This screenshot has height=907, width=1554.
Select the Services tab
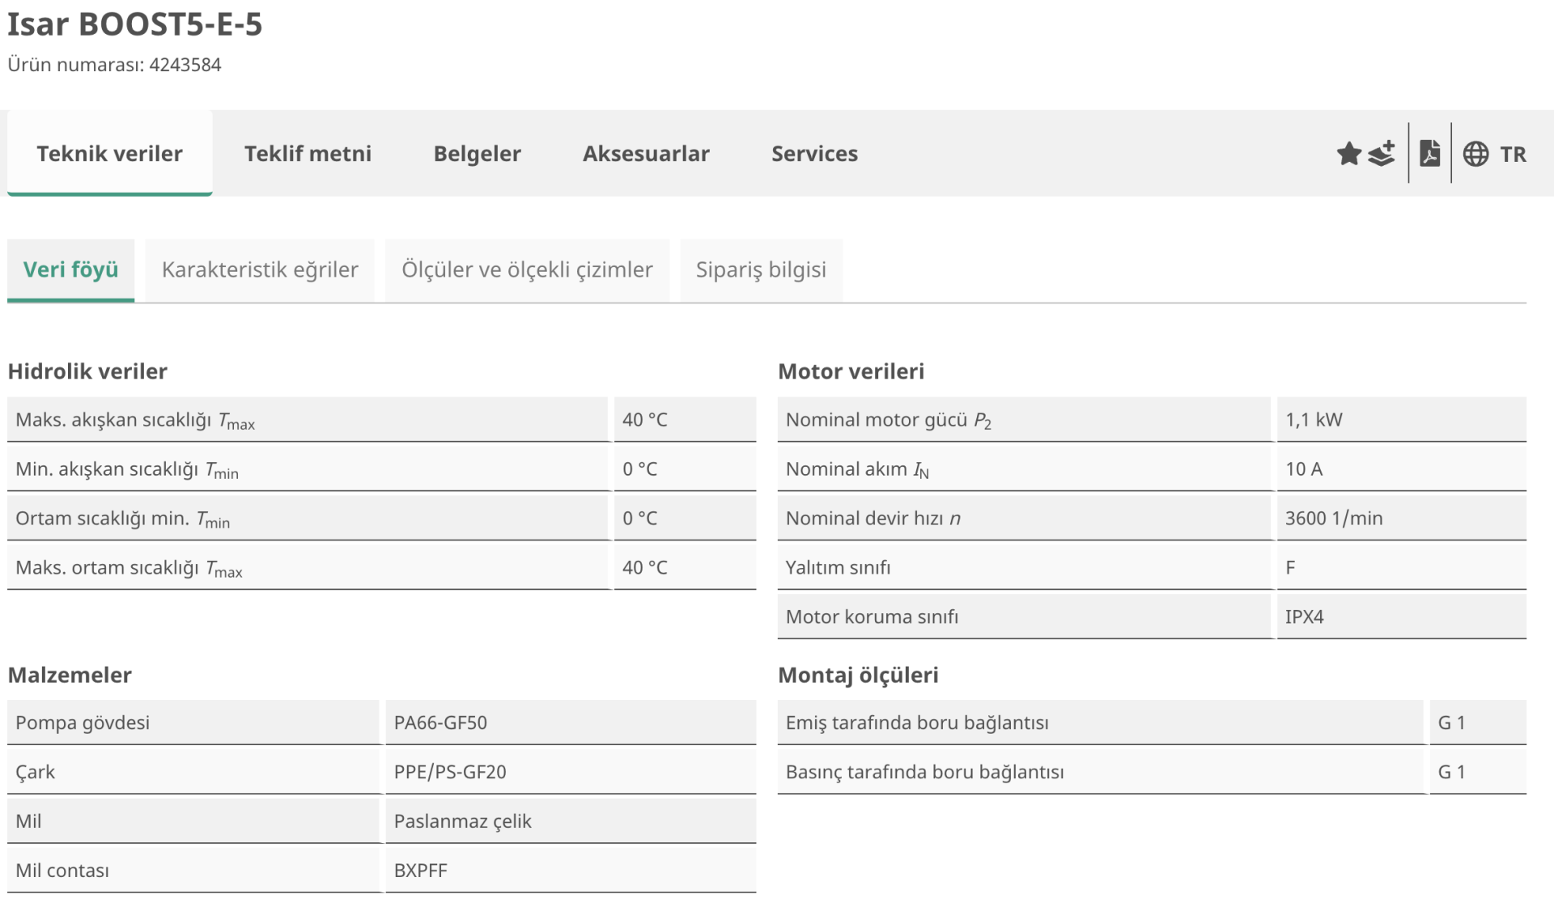814,153
